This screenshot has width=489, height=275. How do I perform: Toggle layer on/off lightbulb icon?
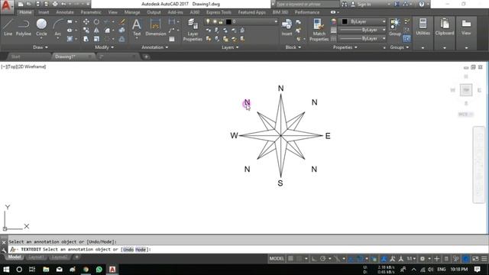pyautogui.click(x=208, y=21)
